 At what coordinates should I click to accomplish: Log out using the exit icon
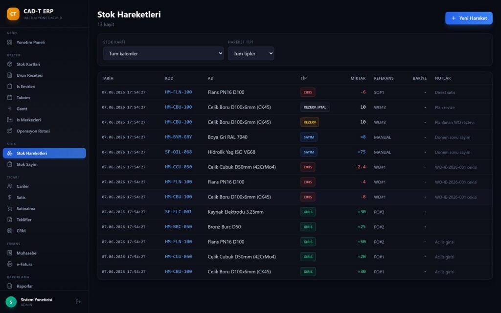click(x=78, y=302)
